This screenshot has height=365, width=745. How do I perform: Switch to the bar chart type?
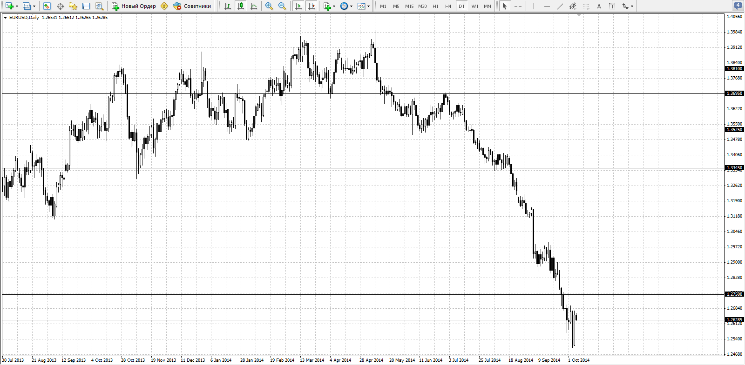[228, 6]
